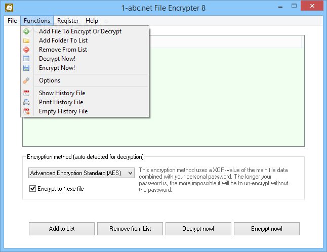
Task: Open the Register menu
Action: pyautogui.click(x=68, y=21)
